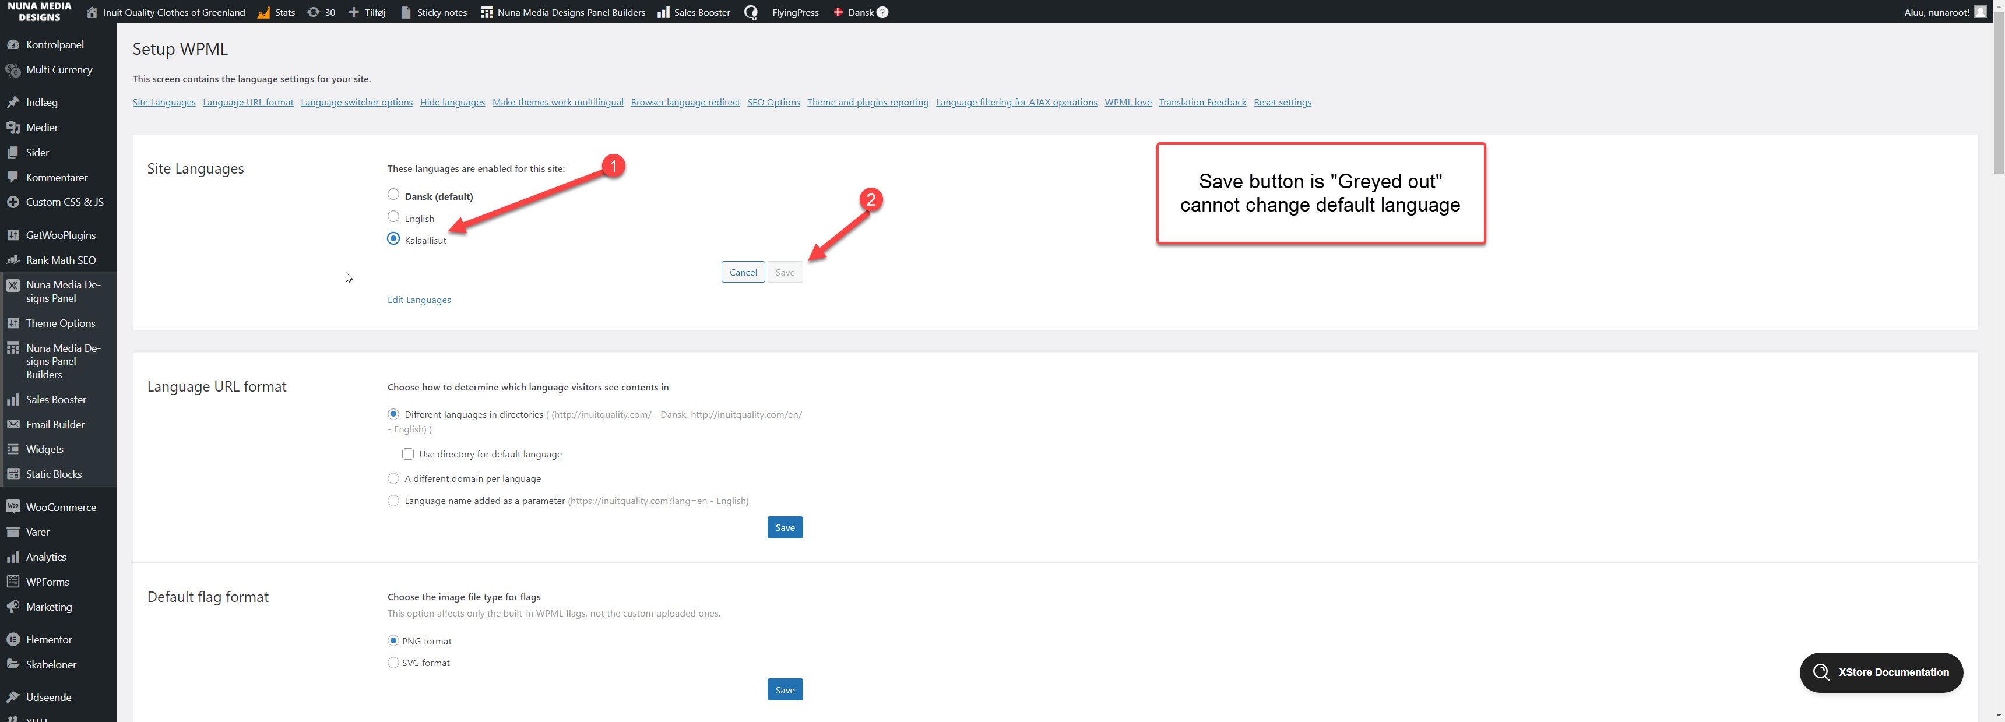Select Dansk (default) language radio
This screenshot has height=722, width=2005.
point(393,195)
